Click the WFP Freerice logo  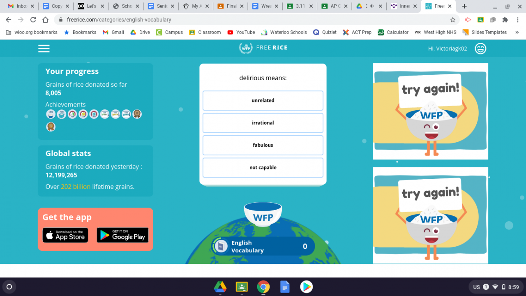[x=263, y=48]
